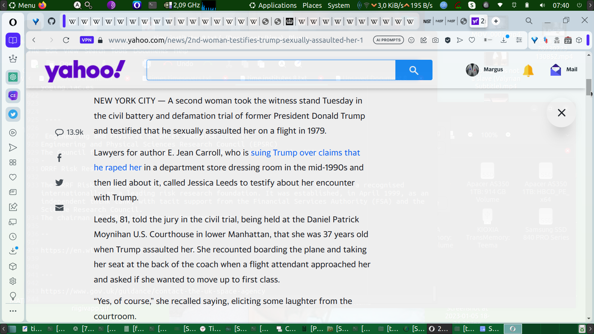
Task: Click the Yahoo notifications bell
Action: [528, 70]
